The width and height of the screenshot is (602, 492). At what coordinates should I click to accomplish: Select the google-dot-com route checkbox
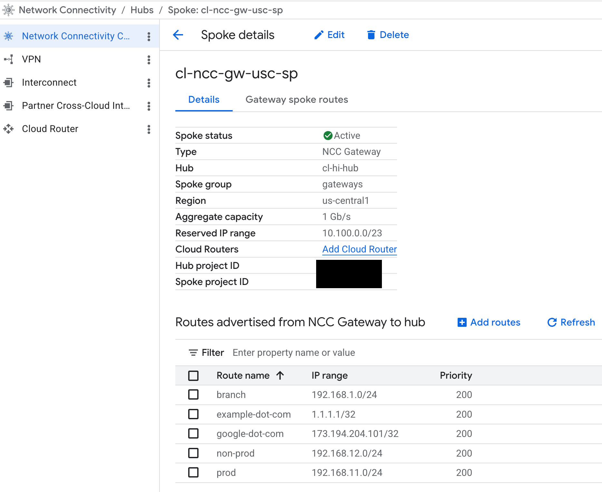tap(193, 433)
